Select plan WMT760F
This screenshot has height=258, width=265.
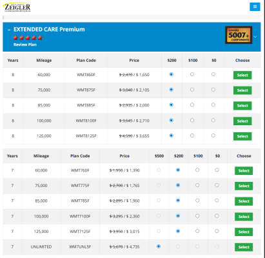click(244, 171)
